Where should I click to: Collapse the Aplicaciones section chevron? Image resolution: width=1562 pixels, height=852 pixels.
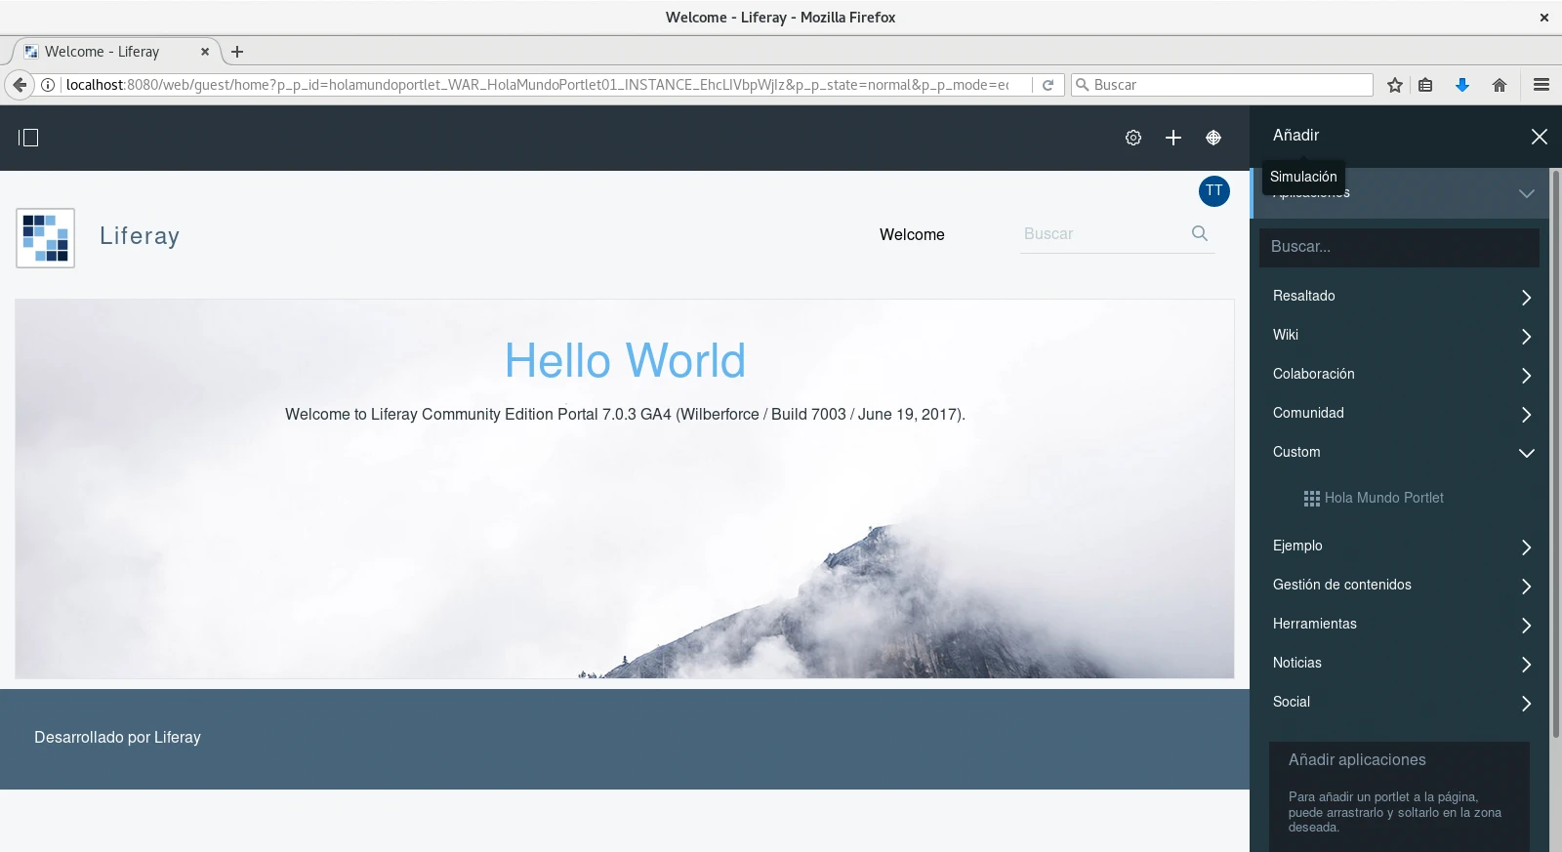pyautogui.click(x=1526, y=193)
